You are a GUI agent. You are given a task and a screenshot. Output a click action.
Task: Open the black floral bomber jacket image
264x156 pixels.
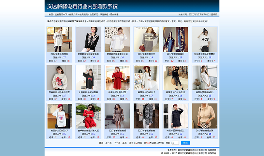[88, 39]
